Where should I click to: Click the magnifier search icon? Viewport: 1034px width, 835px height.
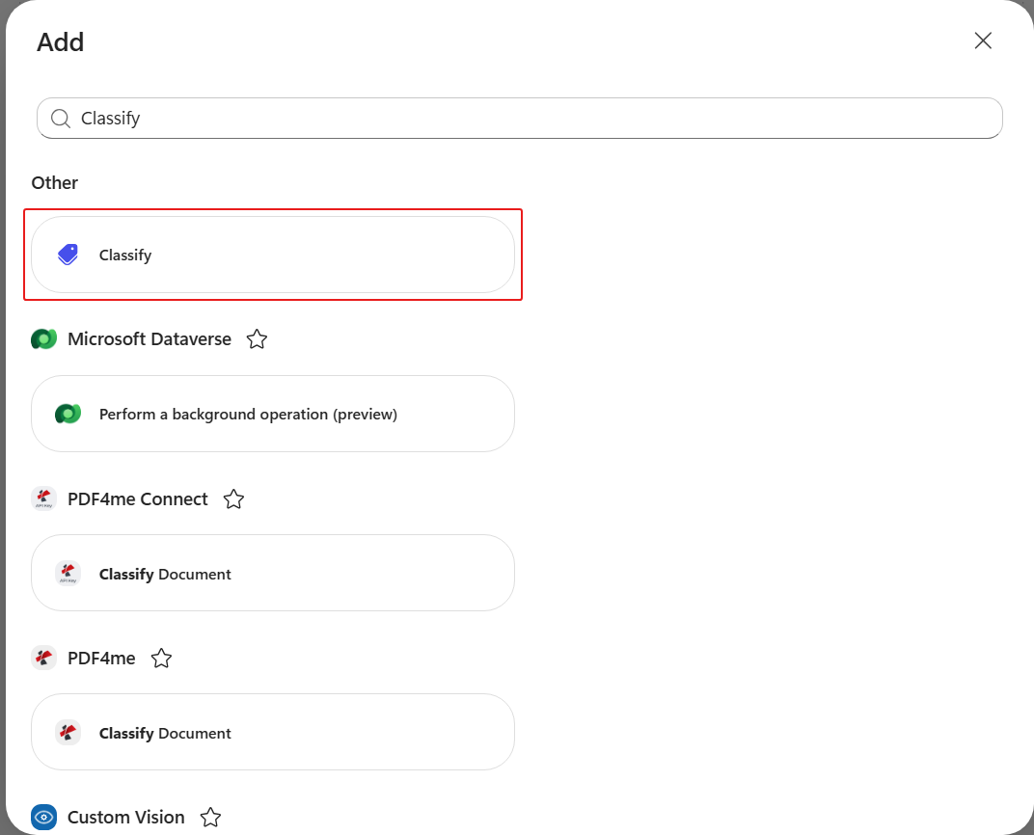[x=61, y=119]
